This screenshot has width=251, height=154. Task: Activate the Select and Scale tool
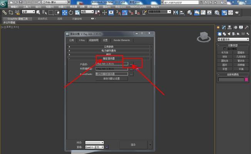[x=77, y=12]
